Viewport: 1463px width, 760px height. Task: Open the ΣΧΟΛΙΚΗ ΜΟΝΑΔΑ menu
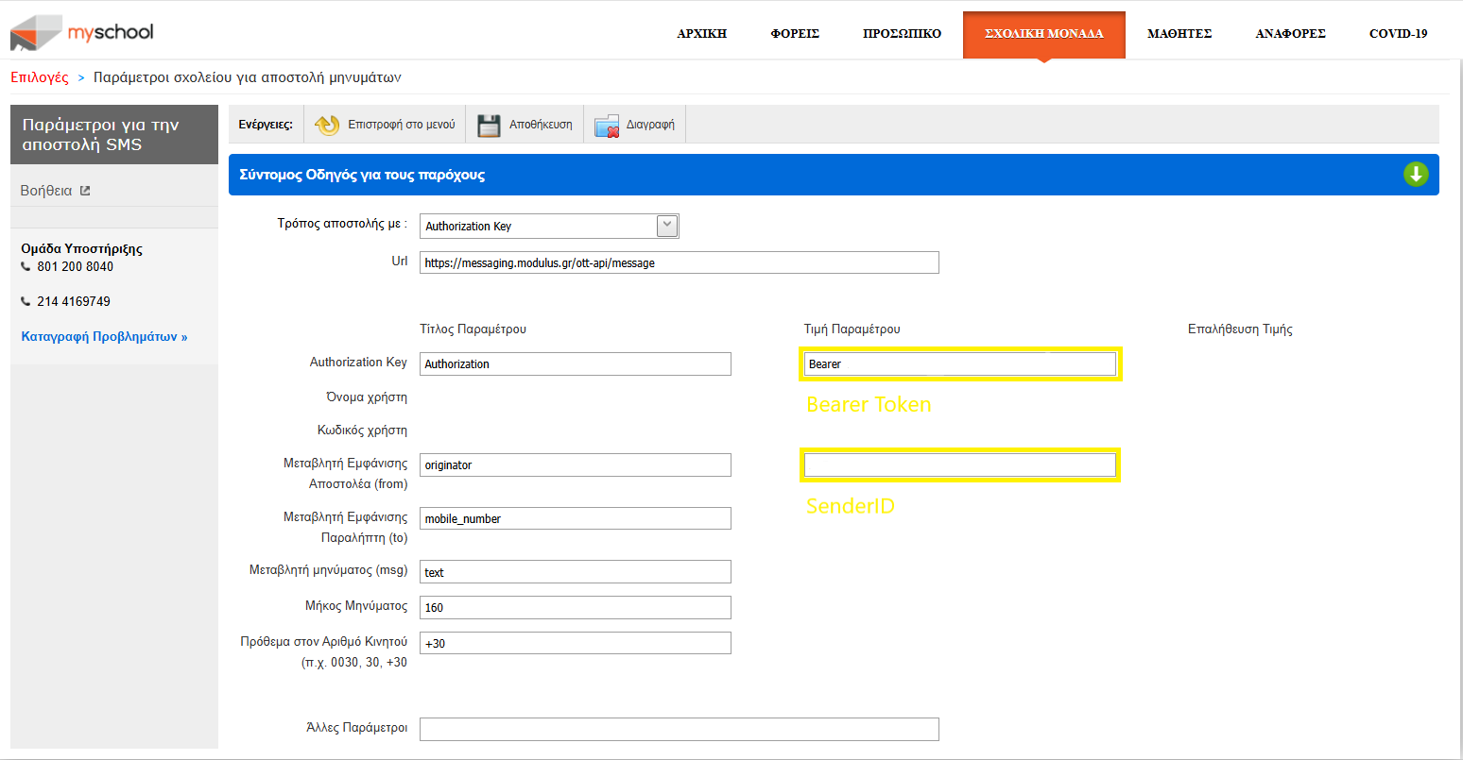pos(1043,34)
